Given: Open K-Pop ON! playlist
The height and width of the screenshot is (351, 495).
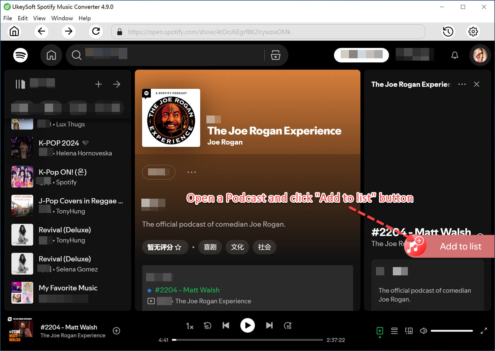Looking at the screenshot, I should 68,177.
